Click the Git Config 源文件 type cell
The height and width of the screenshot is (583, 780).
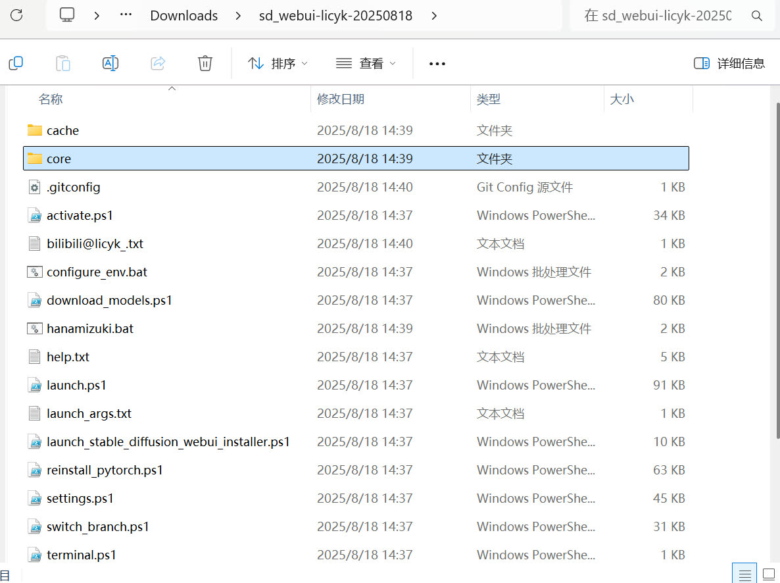pyautogui.click(x=524, y=187)
